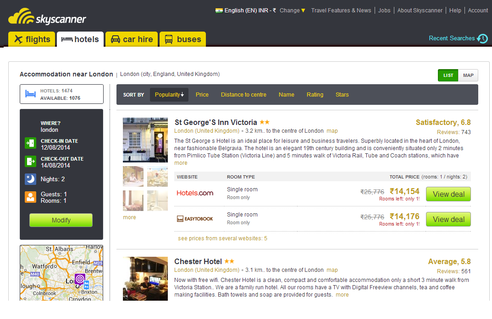Sort results by Rating
The height and width of the screenshot is (319, 492).
pyautogui.click(x=315, y=95)
